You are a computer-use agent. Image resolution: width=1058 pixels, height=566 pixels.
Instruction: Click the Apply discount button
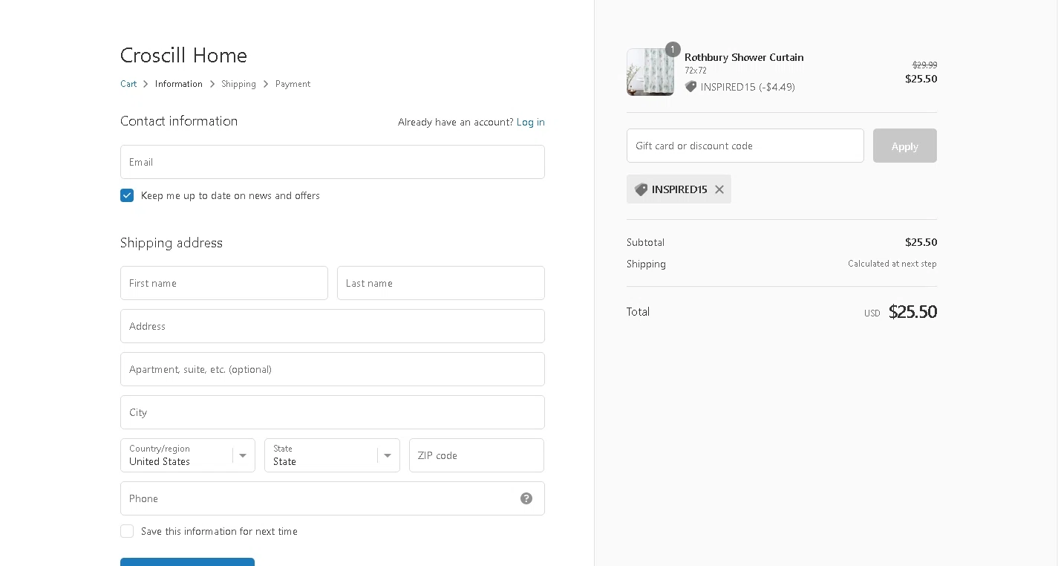(905, 146)
